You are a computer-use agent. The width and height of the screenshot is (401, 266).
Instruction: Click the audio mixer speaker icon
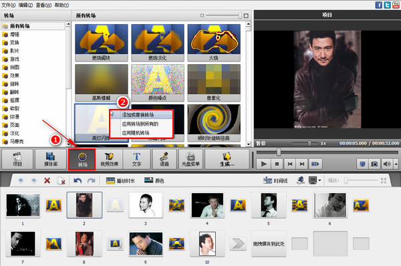tap(301, 180)
